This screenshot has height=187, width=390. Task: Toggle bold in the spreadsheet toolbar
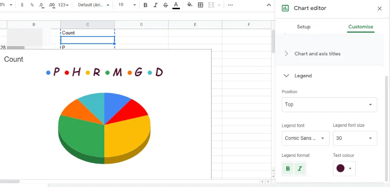(145, 5)
